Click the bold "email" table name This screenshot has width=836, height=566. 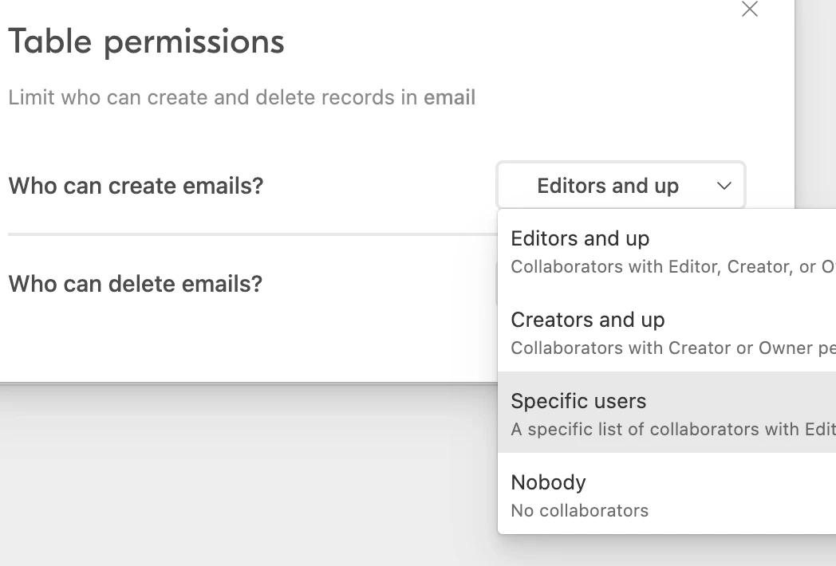tap(449, 97)
